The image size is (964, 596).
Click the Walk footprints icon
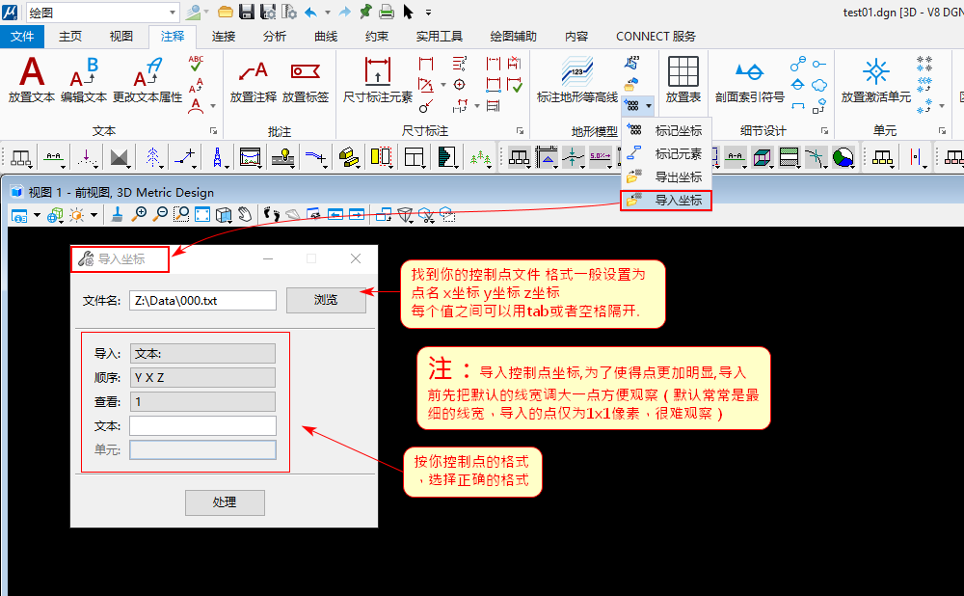272,214
